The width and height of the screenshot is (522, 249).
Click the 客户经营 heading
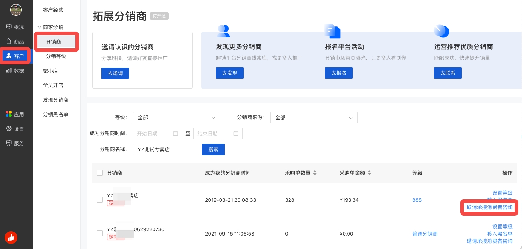pos(53,10)
